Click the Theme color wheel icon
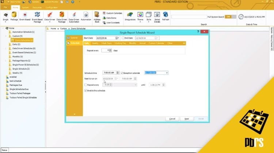274x153 pixels. [140, 15]
